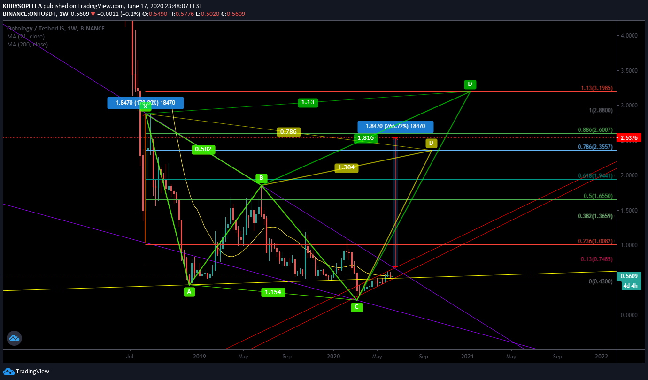Click the green 1.13 ratio label
The width and height of the screenshot is (648, 380).
pos(308,102)
